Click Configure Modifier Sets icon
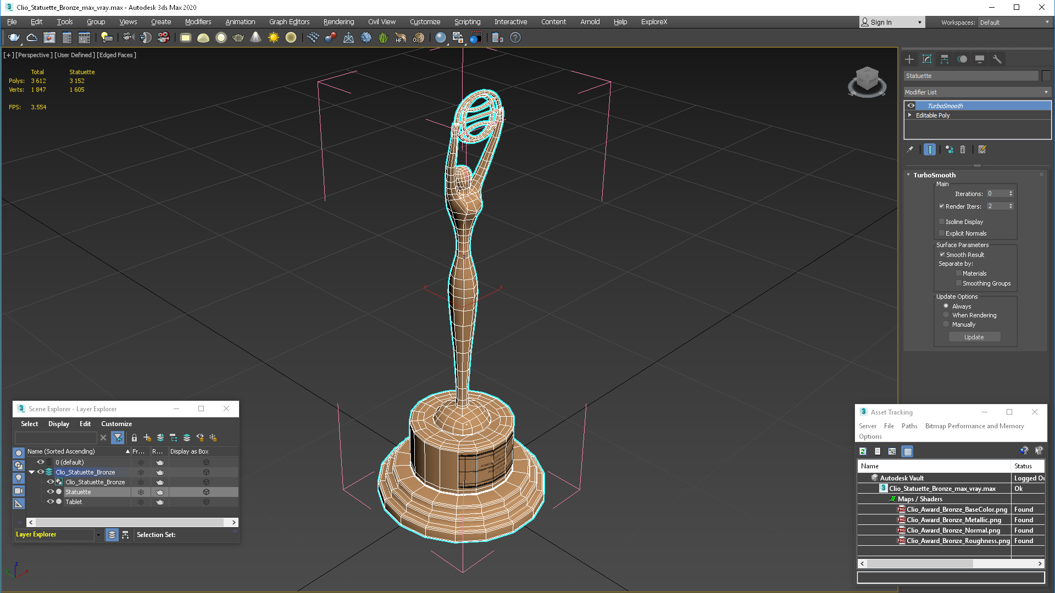Viewport: 1055px width, 593px height. point(982,149)
